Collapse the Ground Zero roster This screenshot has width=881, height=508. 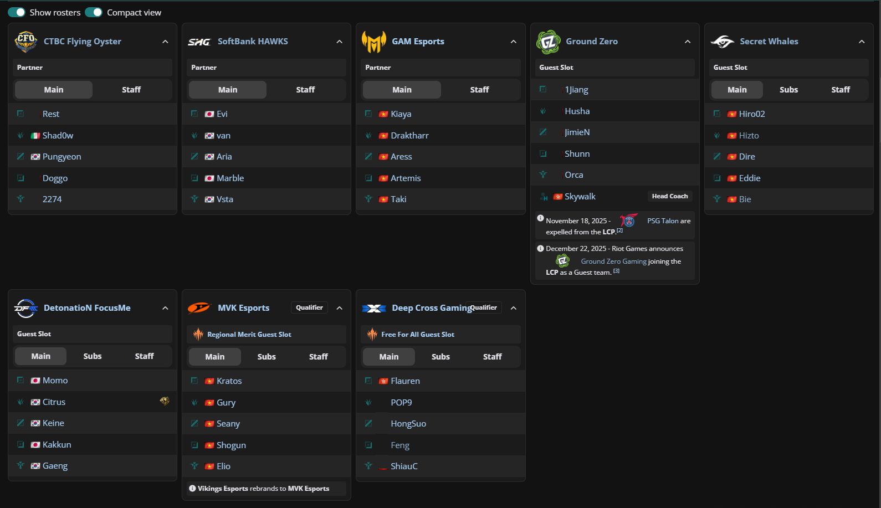coord(688,42)
